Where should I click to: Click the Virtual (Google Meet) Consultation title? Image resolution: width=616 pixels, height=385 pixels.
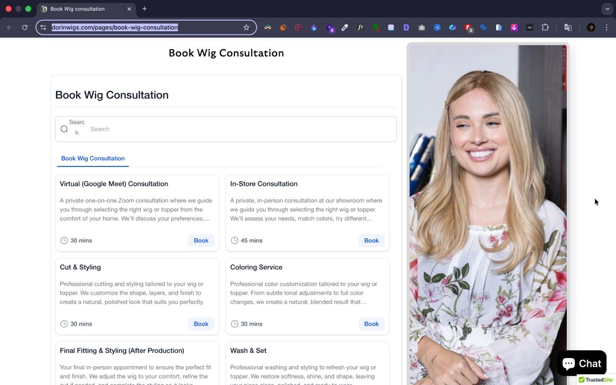click(114, 184)
